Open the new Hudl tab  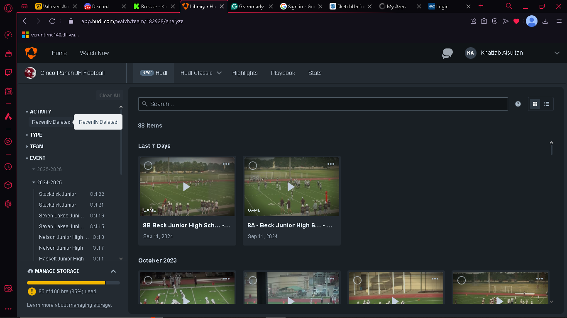click(x=154, y=73)
